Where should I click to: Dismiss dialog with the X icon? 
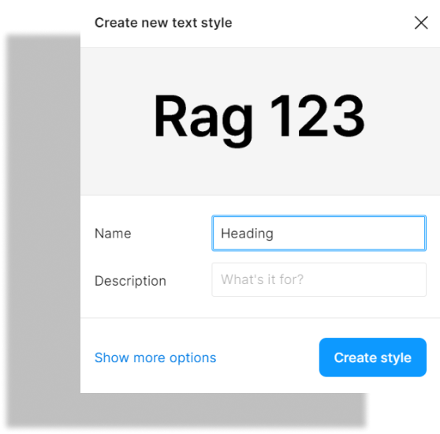pos(421,23)
